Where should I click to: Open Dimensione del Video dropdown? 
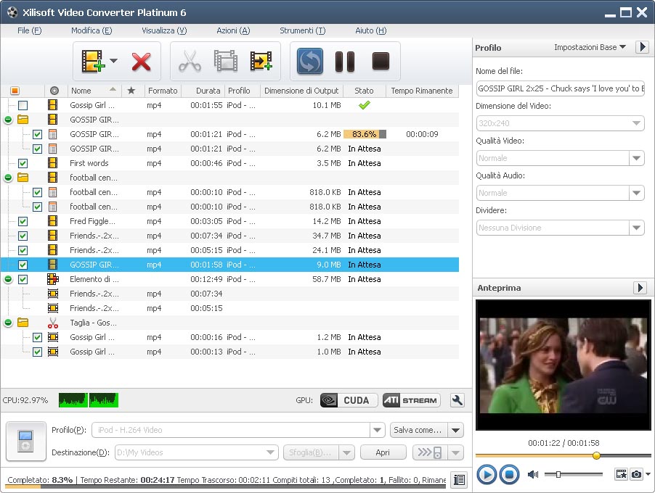tap(636, 123)
